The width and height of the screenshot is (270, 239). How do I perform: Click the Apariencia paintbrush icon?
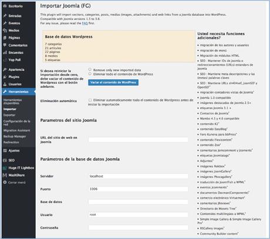[5, 70]
